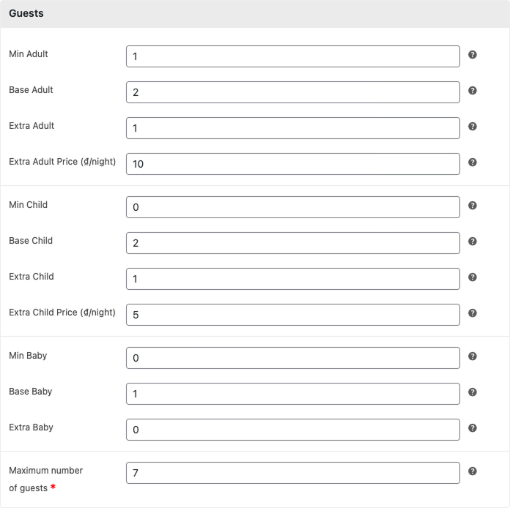The image size is (510, 508).
Task: Click help icon beside Base Adult field
Action: pyautogui.click(x=473, y=91)
